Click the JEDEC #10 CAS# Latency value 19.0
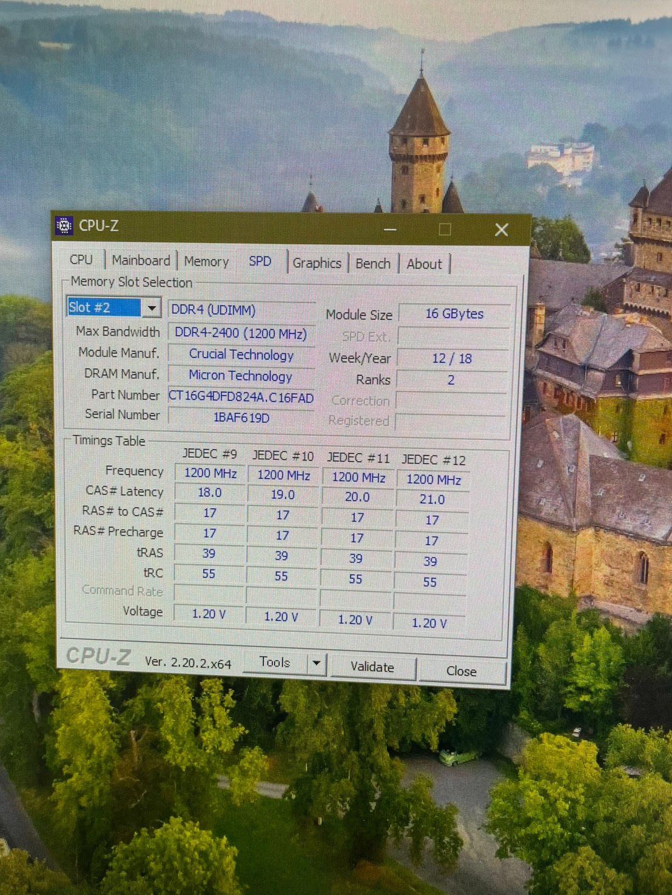The height and width of the screenshot is (895, 672). tap(283, 495)
